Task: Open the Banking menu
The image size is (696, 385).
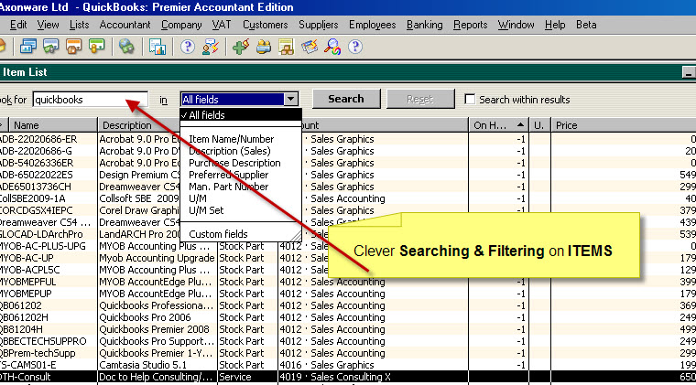Action: (x=424, y=25)
